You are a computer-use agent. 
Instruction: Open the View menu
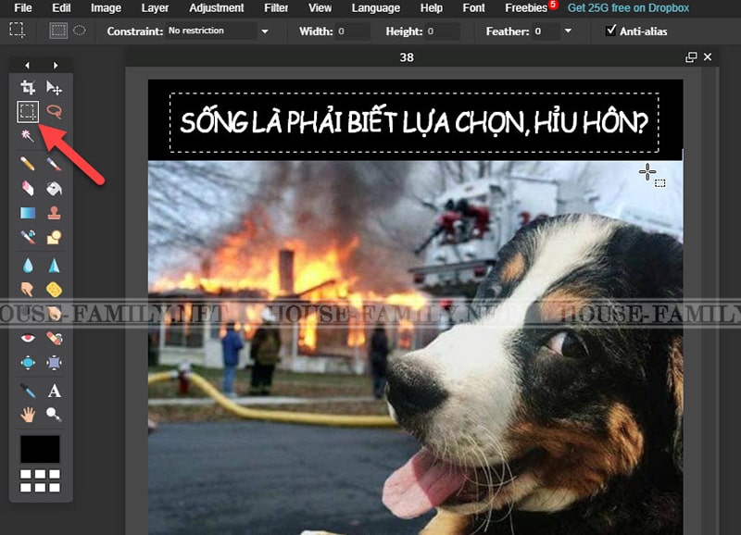point(320,8)
